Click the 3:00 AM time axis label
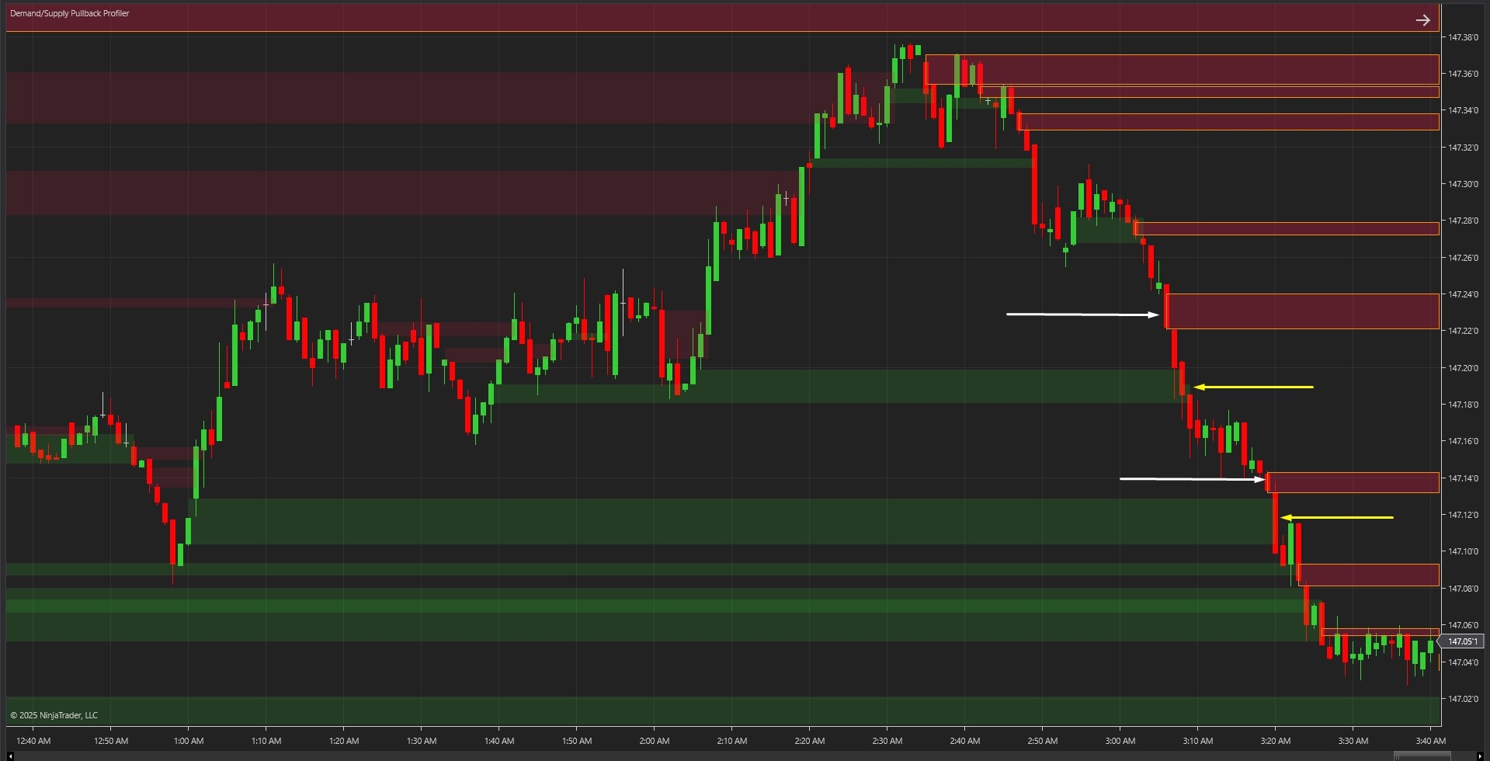The width and height of the screenshot is (1490, 761). point(1120,741)
